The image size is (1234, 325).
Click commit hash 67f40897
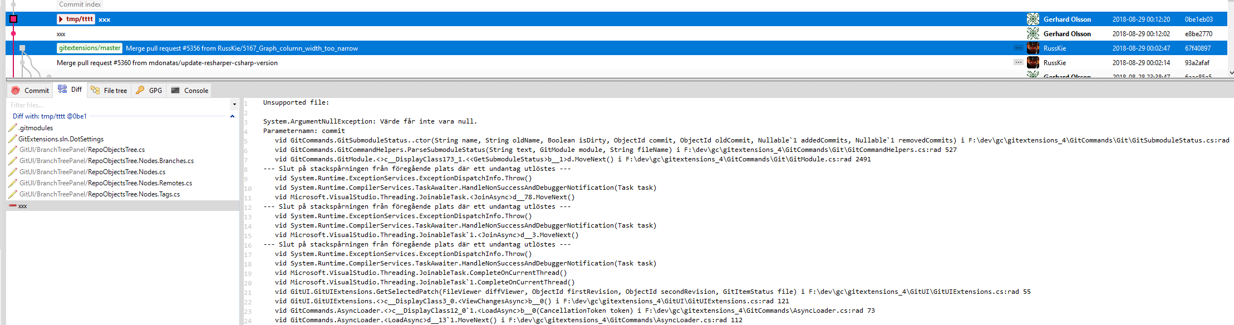coord(1198,48)
